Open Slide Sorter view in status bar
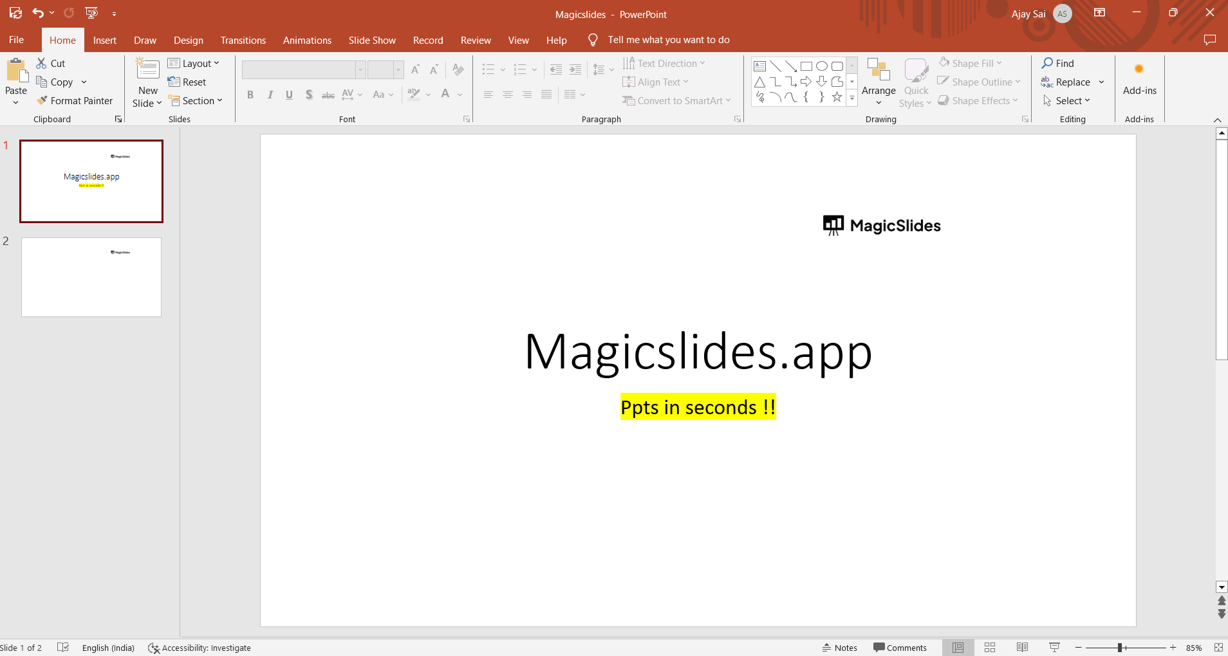The height and width of the screenshot is (656, 1228). tap(990, 648)
